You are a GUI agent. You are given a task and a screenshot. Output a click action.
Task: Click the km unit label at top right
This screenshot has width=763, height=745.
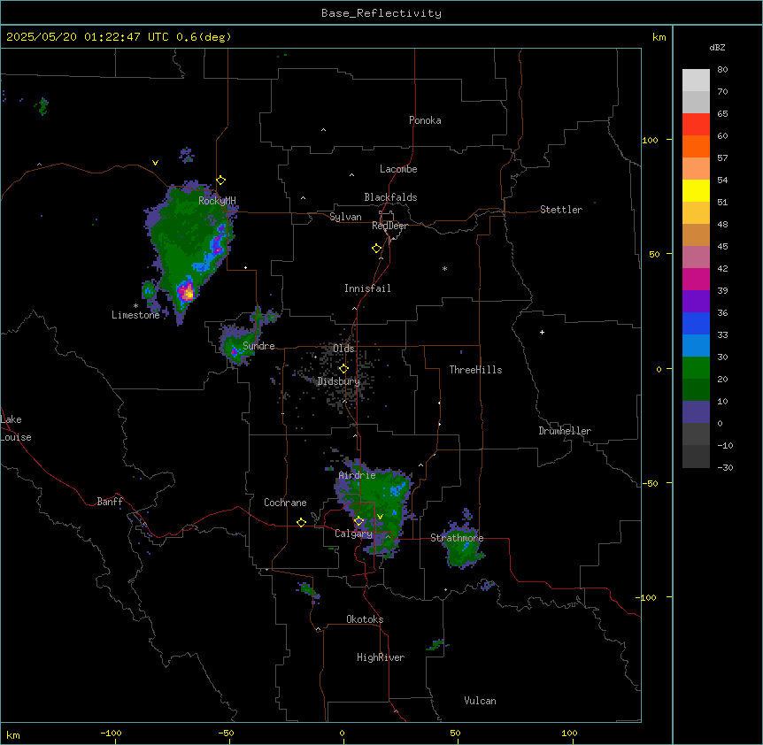659,37
